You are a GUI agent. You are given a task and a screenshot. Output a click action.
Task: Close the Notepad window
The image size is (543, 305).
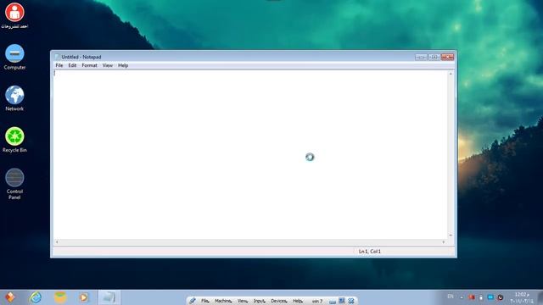point(447,57)
